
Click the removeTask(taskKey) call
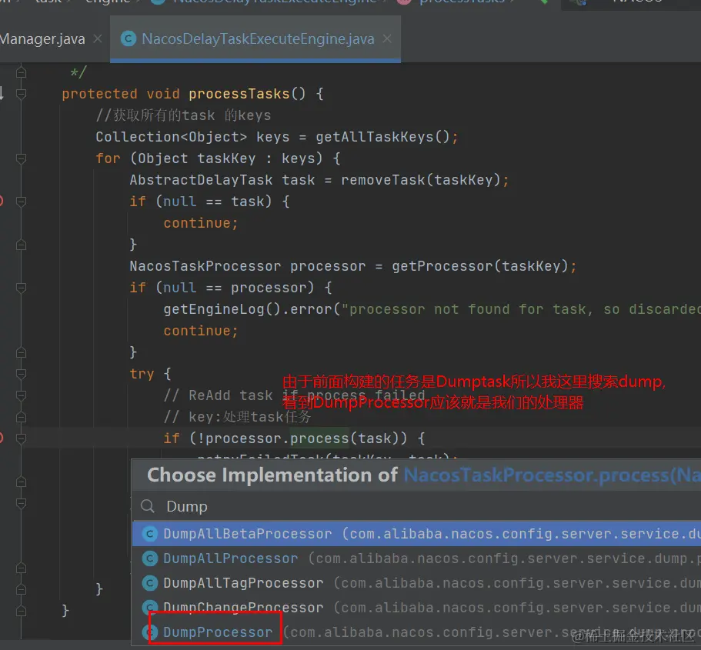point(421,180)
